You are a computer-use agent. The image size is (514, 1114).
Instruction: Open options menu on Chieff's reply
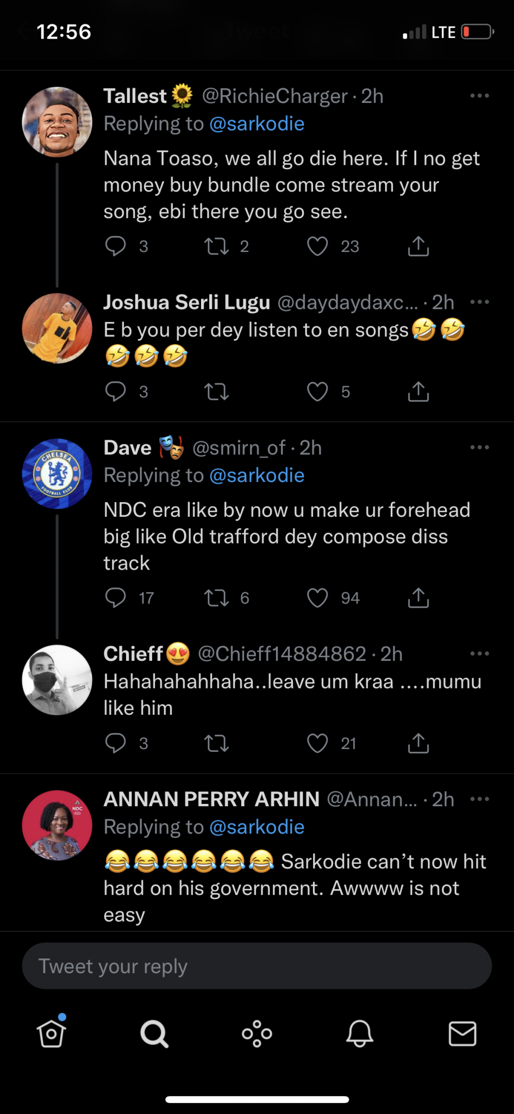(x=479, y=653)
